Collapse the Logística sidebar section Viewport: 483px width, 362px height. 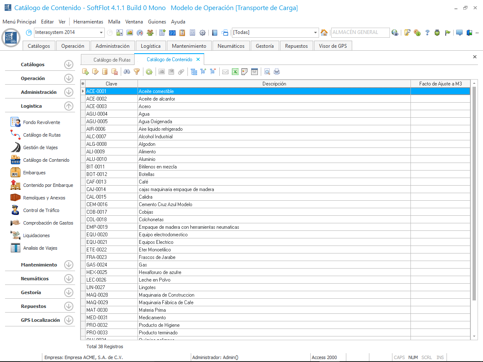[x=69, y=106]
